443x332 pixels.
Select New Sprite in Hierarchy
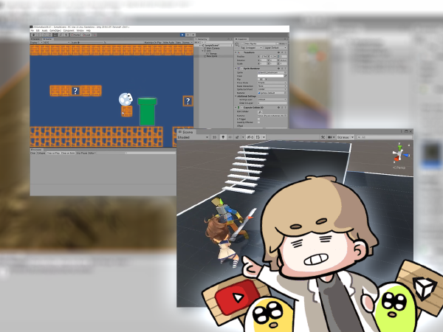(212, 56)
